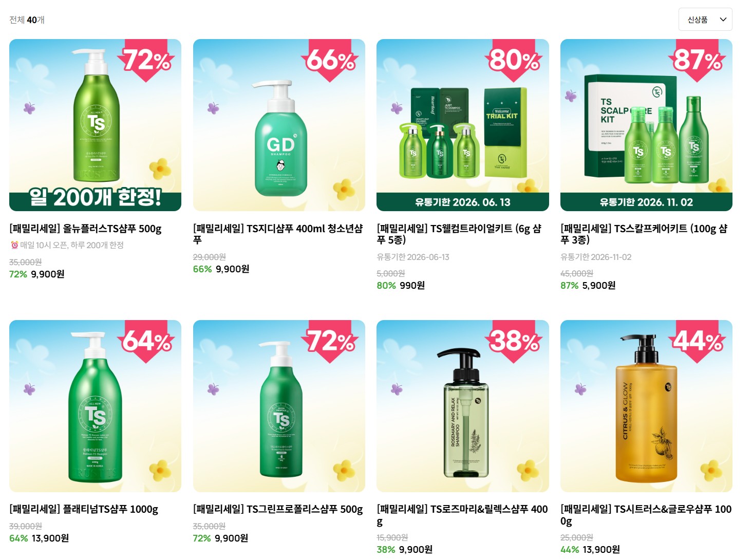The height and width of the screenshot is (560, 752).
Task: Open the 올뉴플러스TS샴푸 500g product image
Action: 95,125
